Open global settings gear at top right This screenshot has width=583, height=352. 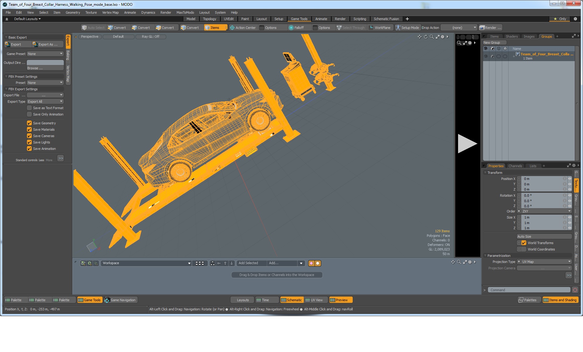pos(575,19)
